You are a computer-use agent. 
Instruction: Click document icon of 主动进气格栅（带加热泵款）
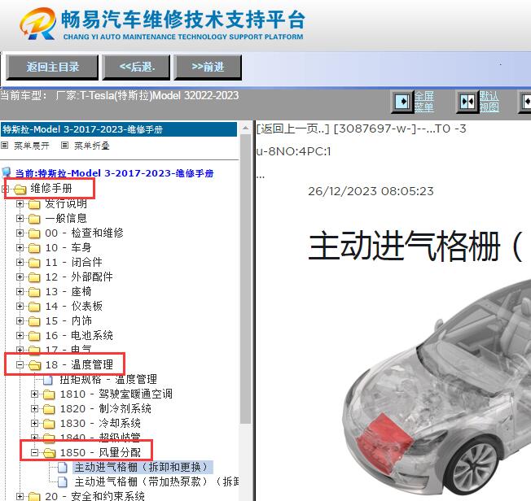coord(63,481)
